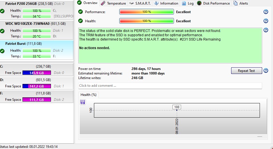
Task: Click the Excellent rating next to Health
Action: (183, 21)
